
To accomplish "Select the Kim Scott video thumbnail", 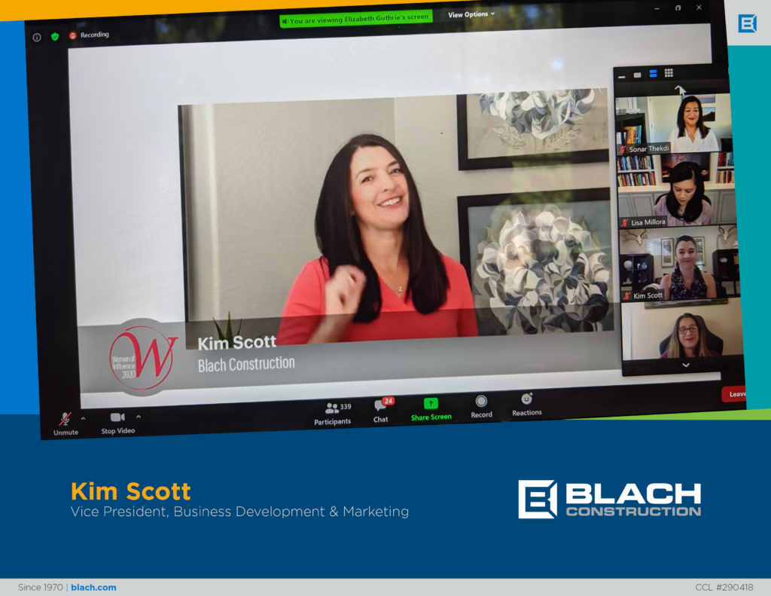I will click(680, 263).
